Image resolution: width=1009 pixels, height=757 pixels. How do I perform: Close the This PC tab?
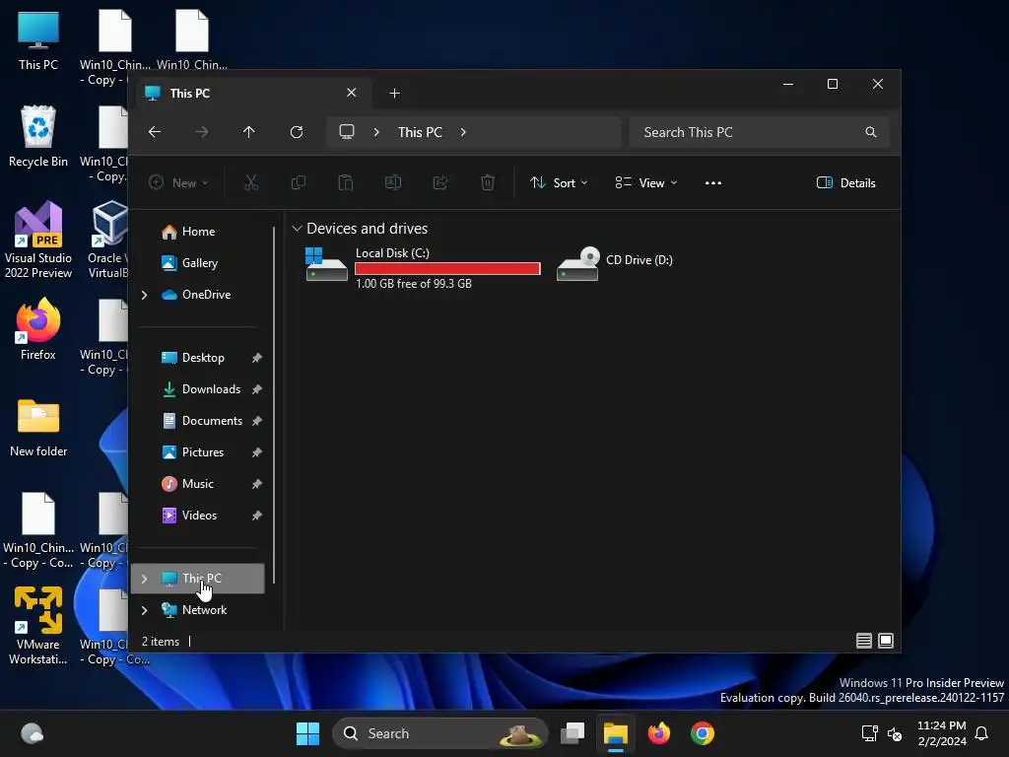click(x=352, y=93)
